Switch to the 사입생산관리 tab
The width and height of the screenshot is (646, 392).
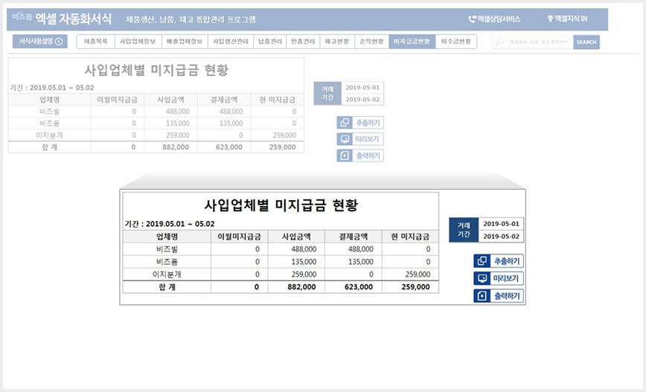[x=231, y=42]
